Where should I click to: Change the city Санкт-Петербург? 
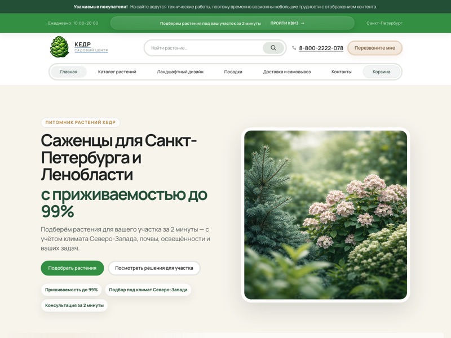pyautogui.click(x=384, y=23)
